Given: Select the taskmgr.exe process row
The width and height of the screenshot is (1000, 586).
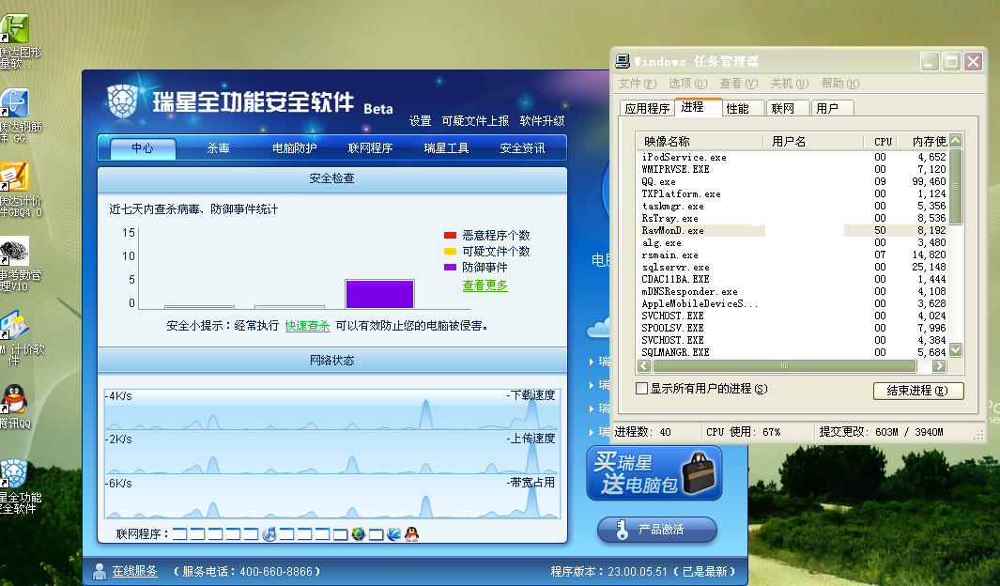Looking at the screenshot, I should pyautogui.click(x=794, y=206).
